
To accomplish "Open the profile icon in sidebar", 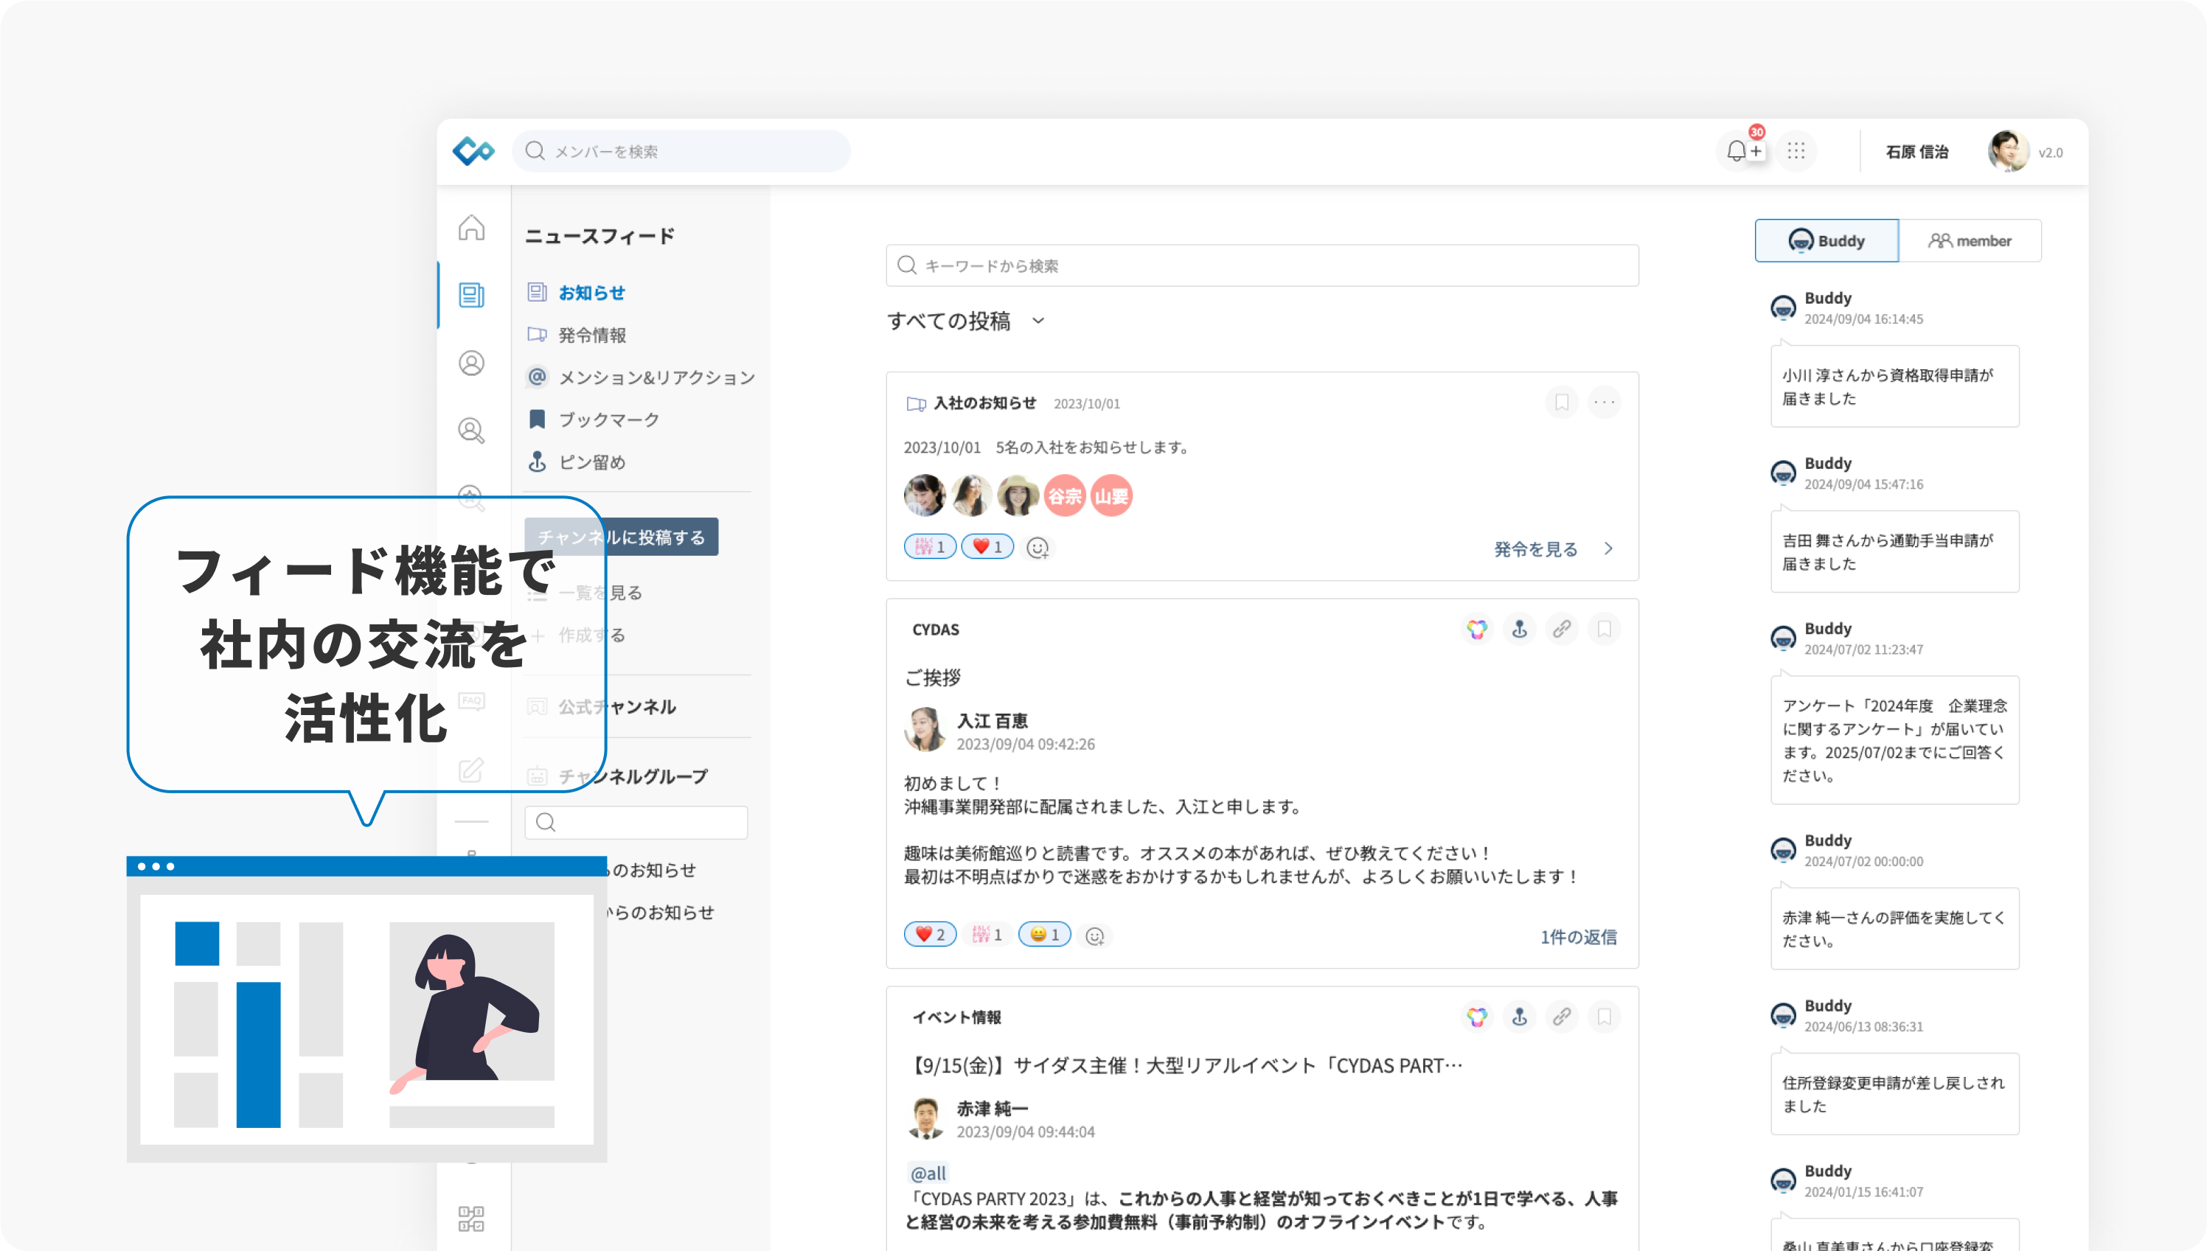I will (471, 363).
